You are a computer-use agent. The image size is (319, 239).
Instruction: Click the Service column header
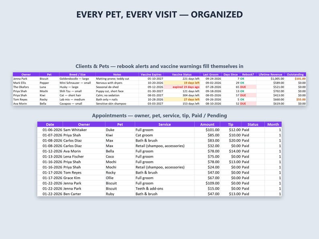pyautogui.click(x=165, y=124)
